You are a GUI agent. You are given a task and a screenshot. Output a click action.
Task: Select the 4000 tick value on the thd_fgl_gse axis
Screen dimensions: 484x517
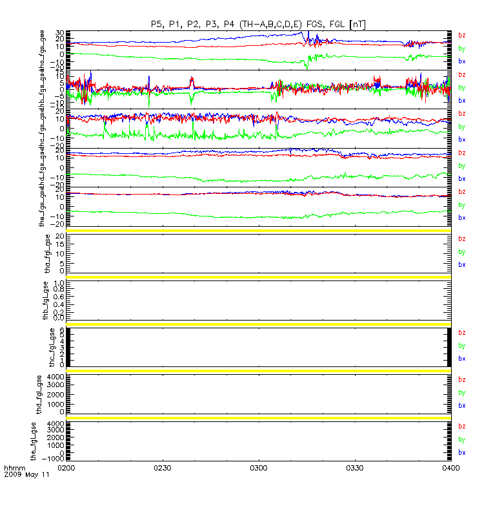coord(56,377)
